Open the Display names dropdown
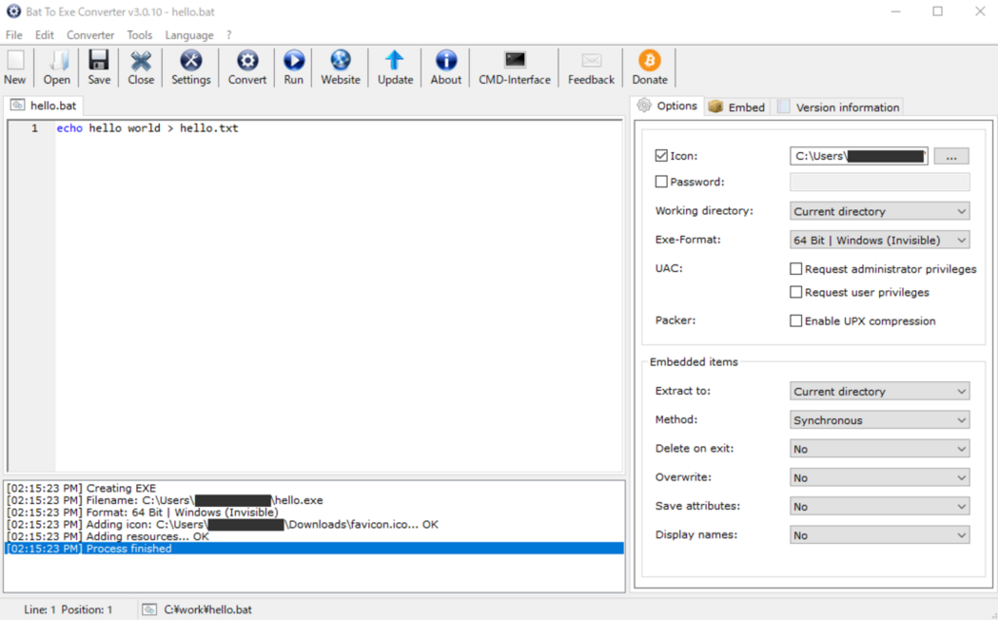This screenshot has height=620, width=998. click(880, 535)
